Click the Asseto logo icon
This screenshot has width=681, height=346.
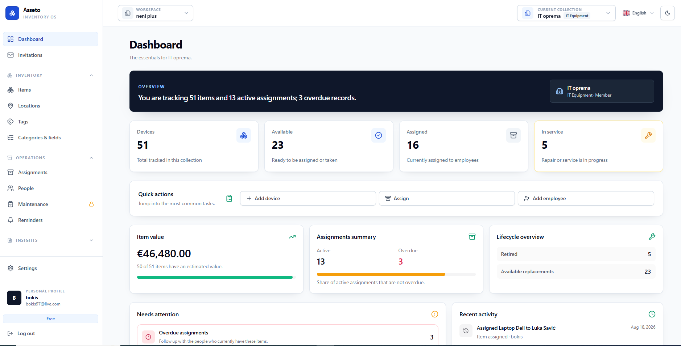(x=12, y=13)
